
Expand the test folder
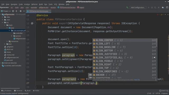[x=5, y=44]
